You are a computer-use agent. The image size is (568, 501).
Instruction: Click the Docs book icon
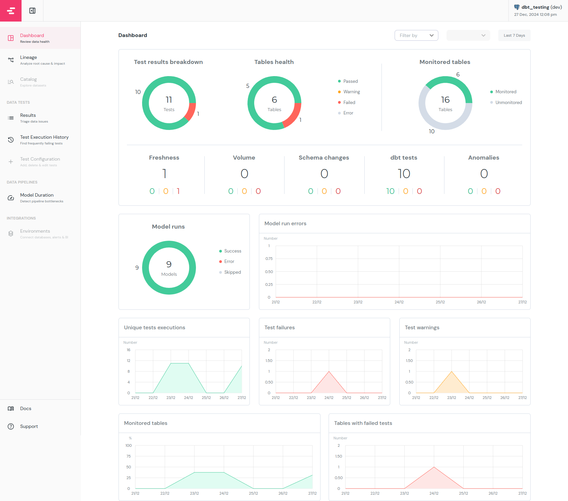click(11, 408)
